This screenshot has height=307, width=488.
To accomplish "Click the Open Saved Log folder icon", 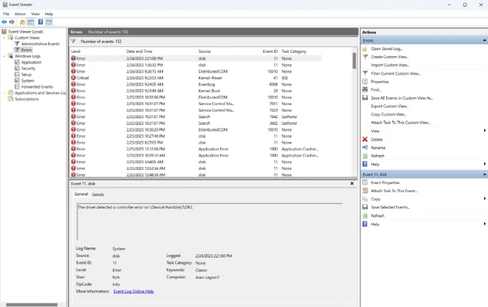I will tap(365, 49).
